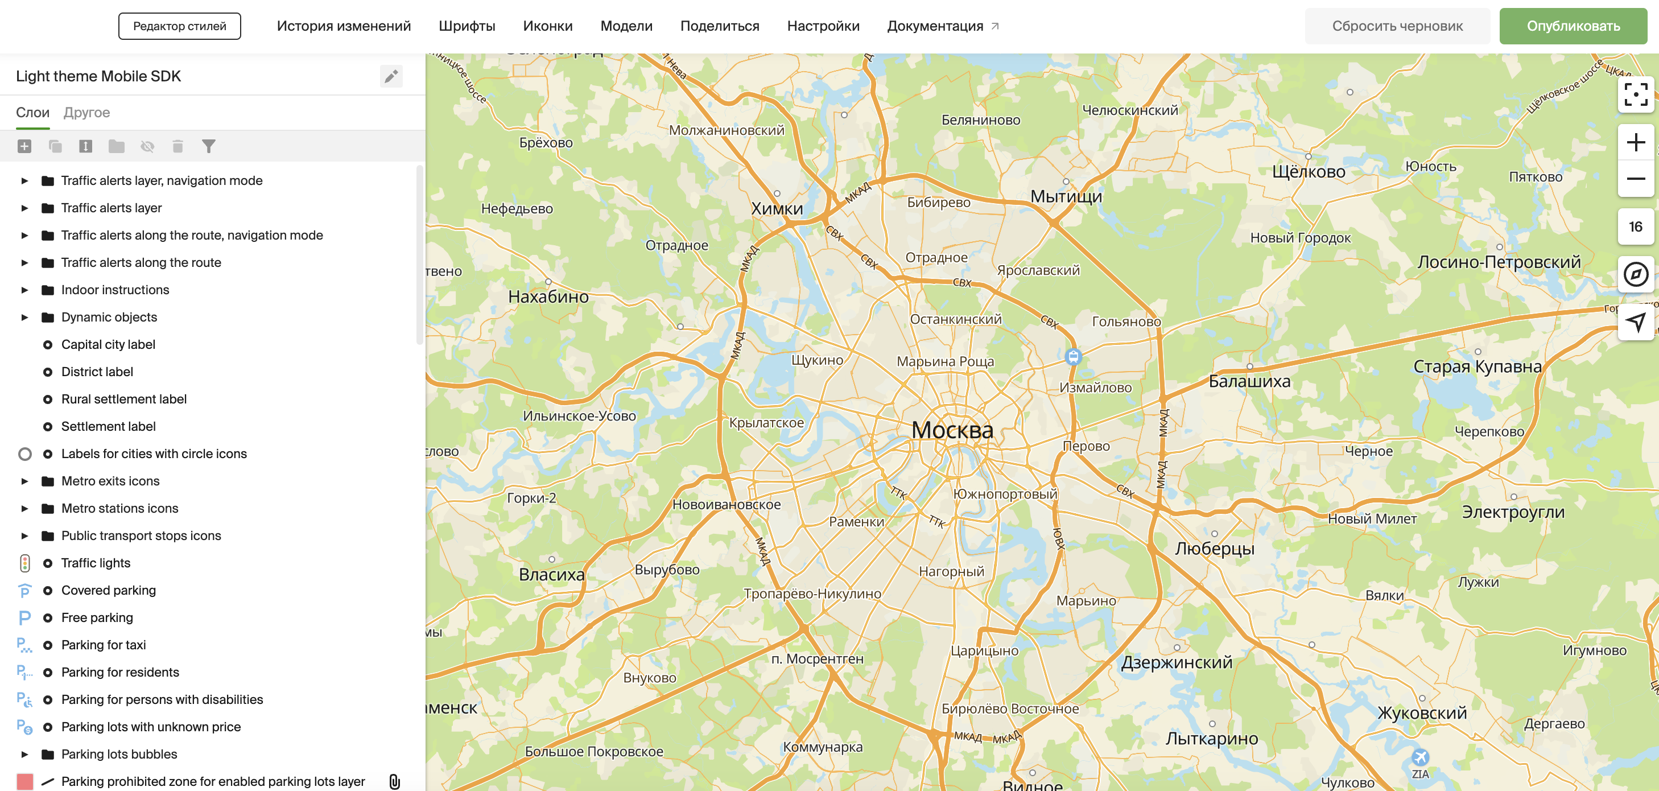This screenshot has height=791, width=1659.
Task: Click the expand/collapse all layers icon
Action: 85,146
